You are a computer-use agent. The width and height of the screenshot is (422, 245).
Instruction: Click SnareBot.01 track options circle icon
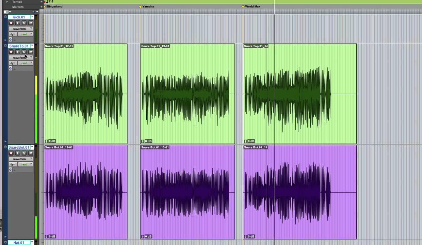pos(5,147)
